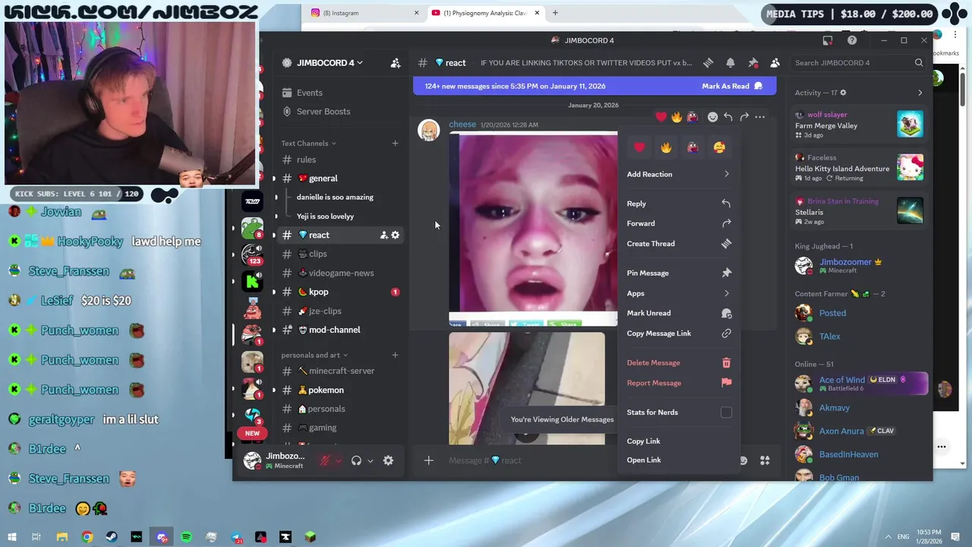Open the pink-haired image attachment

533,229
